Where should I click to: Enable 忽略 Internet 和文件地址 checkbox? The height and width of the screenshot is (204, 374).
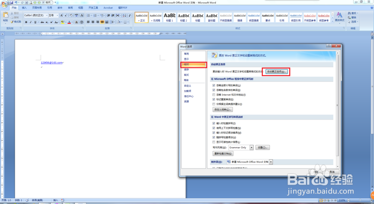point(214,95)
